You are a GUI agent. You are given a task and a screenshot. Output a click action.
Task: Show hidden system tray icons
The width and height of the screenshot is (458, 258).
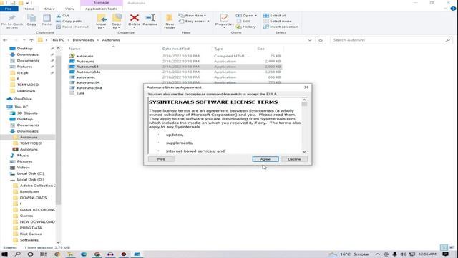click(x=377, y=254)
